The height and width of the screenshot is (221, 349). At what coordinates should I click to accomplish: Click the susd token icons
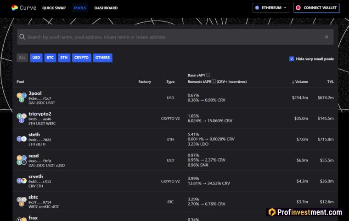22,160
